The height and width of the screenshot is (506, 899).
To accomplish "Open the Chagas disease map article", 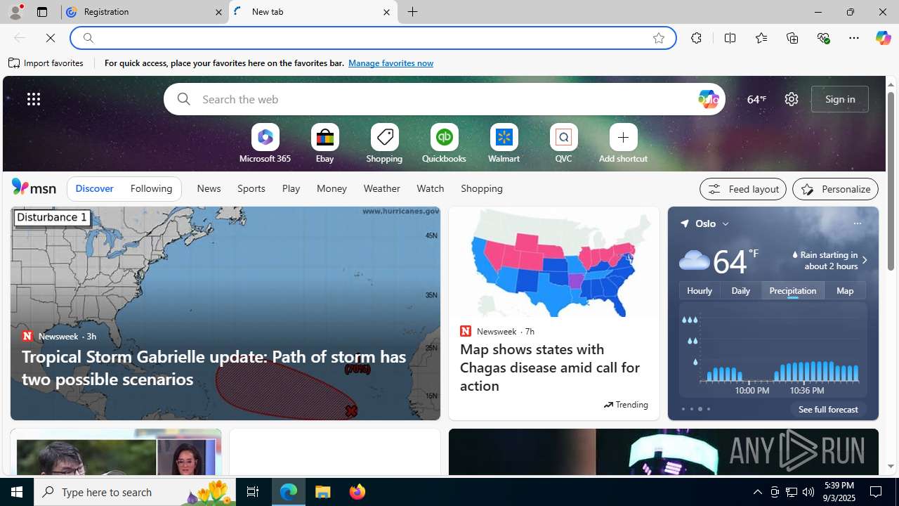I will point(550,368).
